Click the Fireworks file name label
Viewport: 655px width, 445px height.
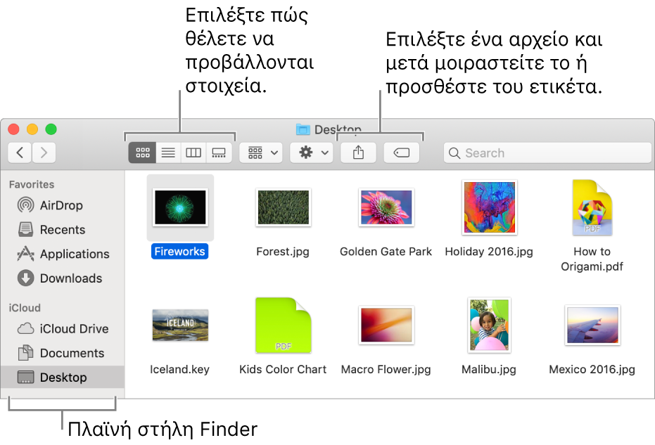[179, 251]
